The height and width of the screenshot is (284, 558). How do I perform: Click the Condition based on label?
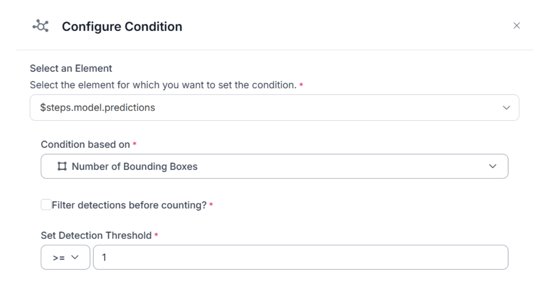(x=85, y=144)
